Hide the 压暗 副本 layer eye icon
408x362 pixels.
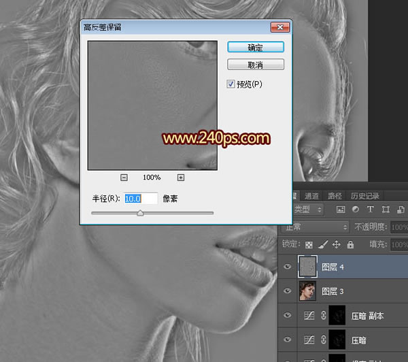pos(287,315)
